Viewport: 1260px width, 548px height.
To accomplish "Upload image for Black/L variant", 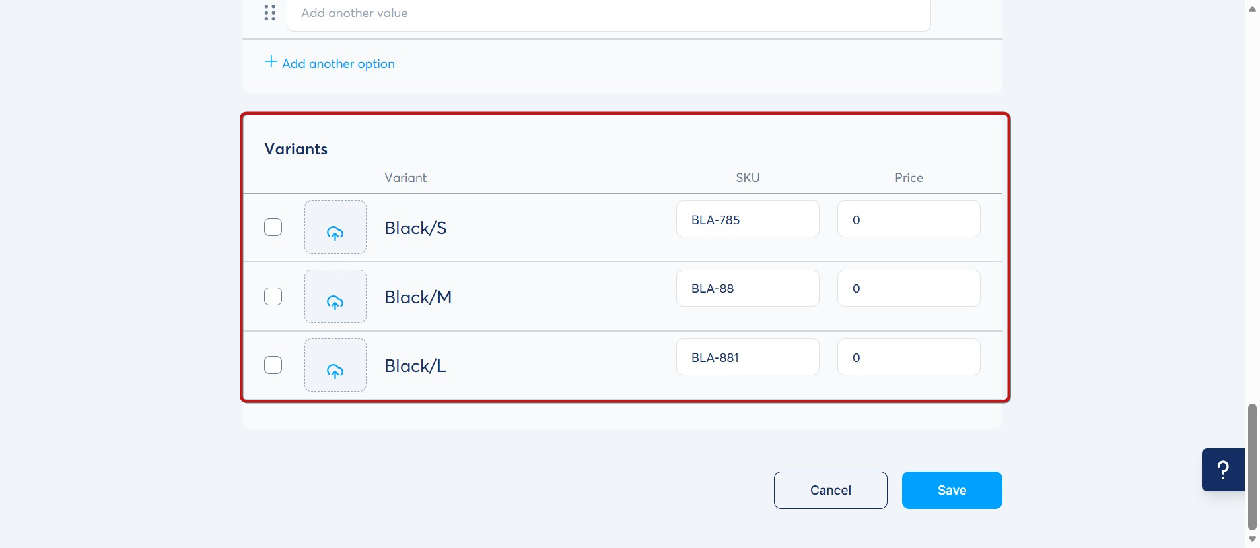I will [335, 365].
